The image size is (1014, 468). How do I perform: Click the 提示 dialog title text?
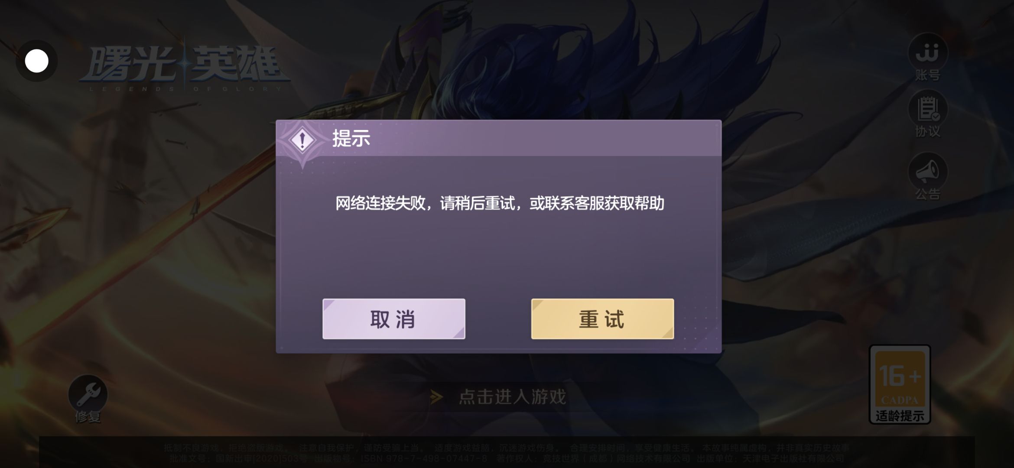pos(351,138)
